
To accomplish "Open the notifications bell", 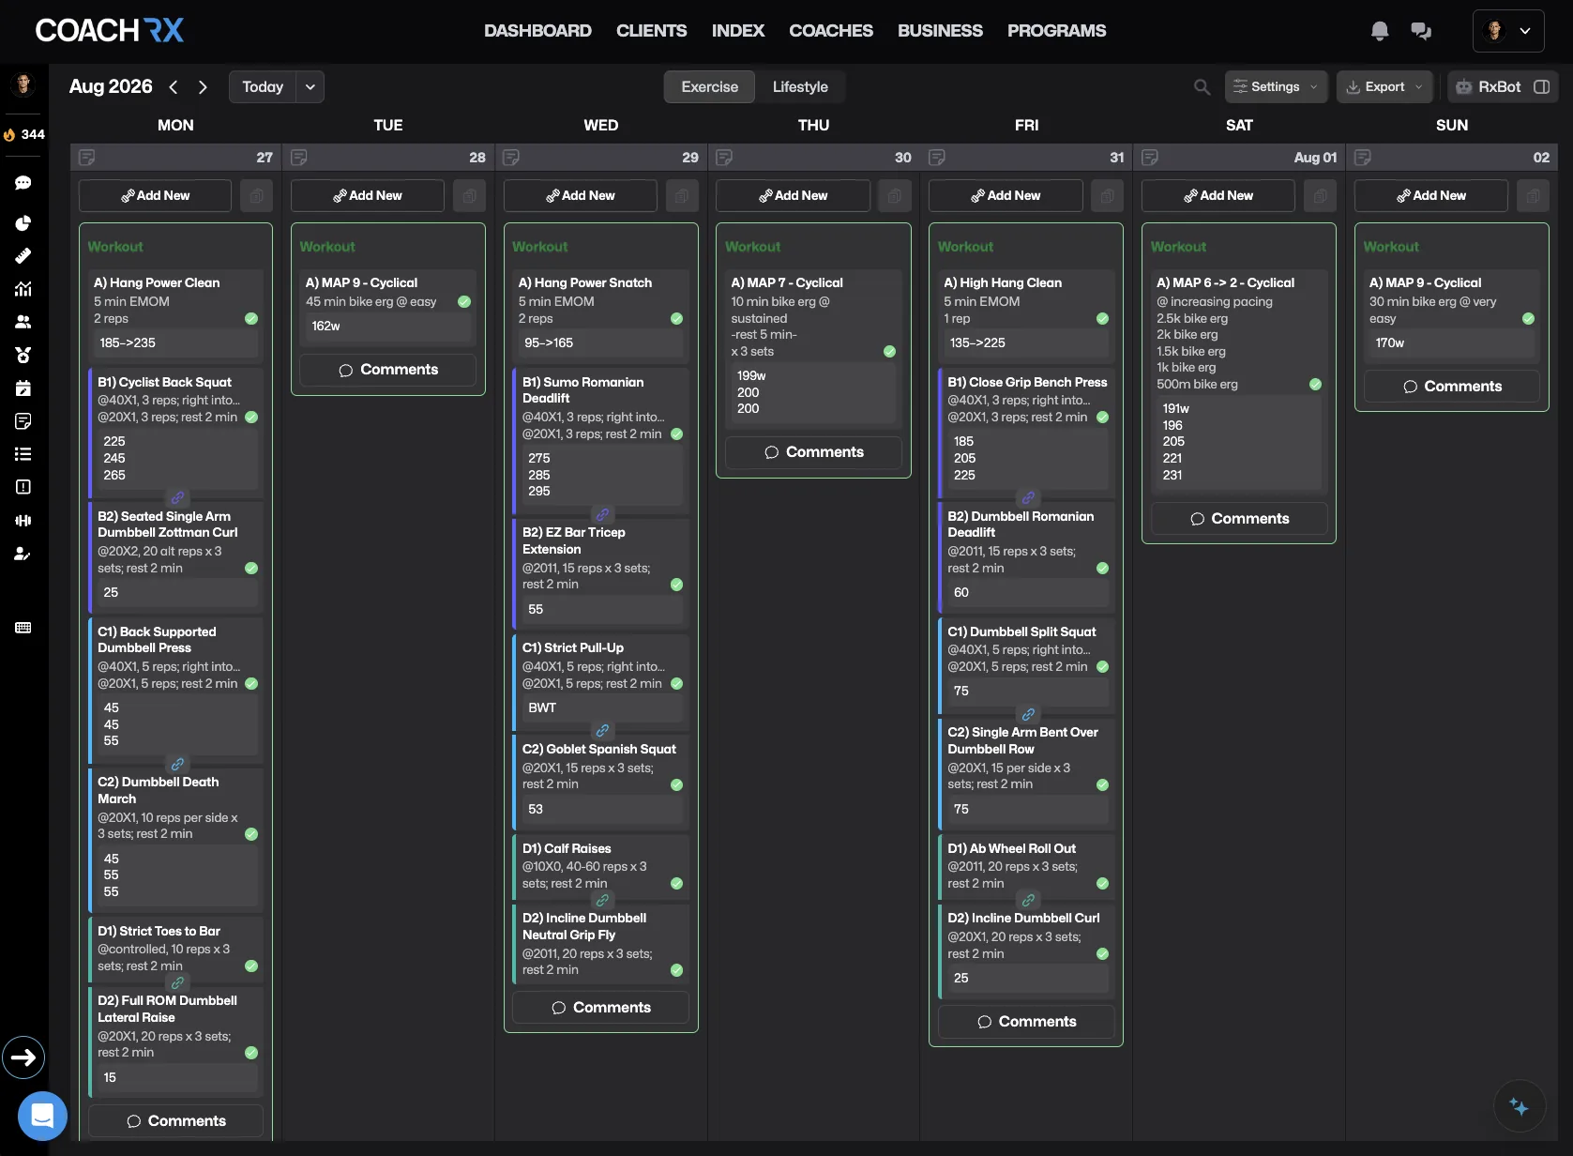I will tap(1380, 31).
